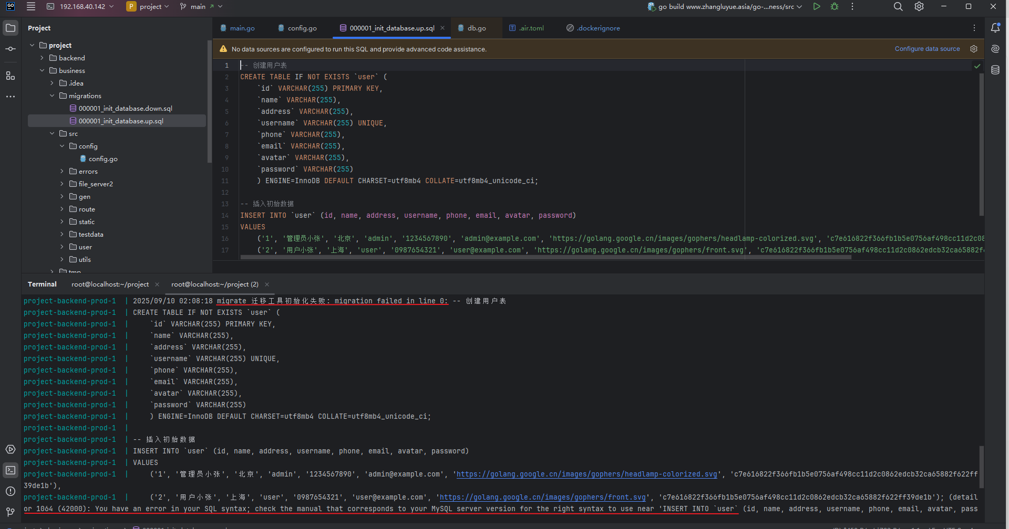The height and width of the screenshot is (529, 1009).
Task: Collapse the migrations folder
Action: click(x=52, y=96)
